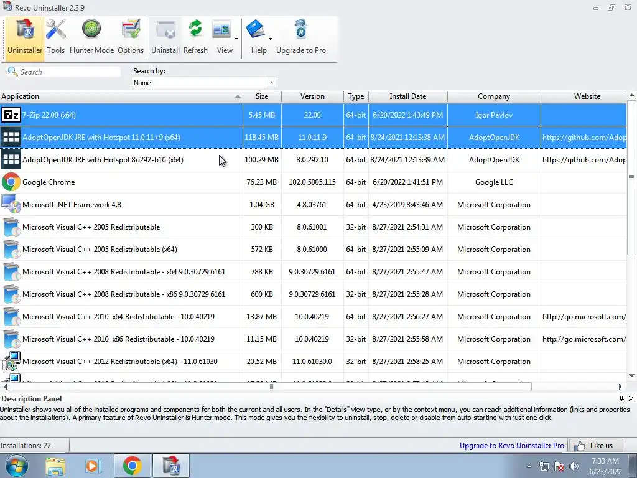This screenshot has height=478, width=637.
Task: Select Visual C++ 2008 x86 icon
Action: tap(11, 294)
